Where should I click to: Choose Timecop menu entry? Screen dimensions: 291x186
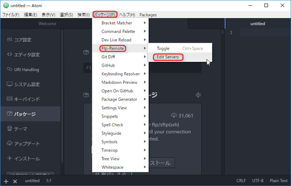(120, 150)
